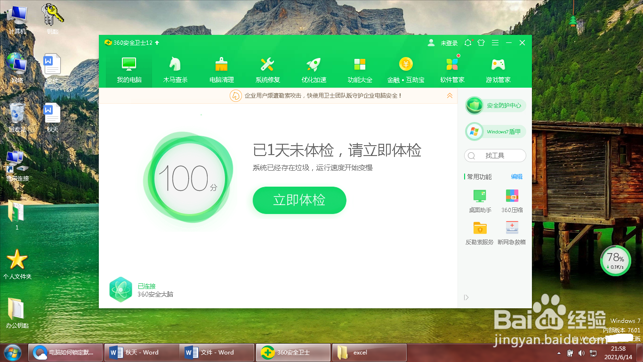
Task: Select 计算机 desktop icon
Action: pos(17,20)
